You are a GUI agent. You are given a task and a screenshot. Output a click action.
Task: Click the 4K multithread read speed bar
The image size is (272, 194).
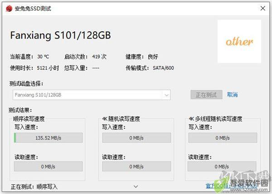point(222,166)
